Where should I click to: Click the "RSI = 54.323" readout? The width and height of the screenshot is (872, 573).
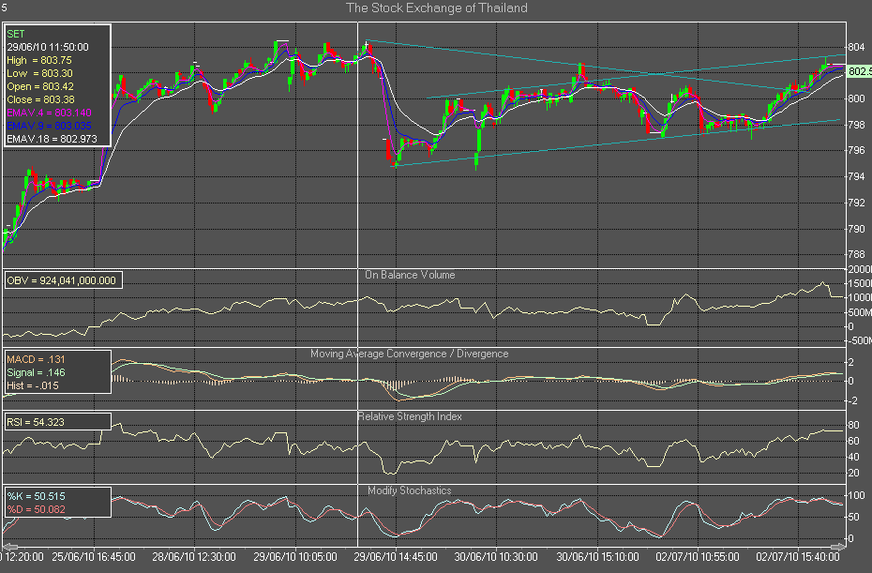coord(36,422)
